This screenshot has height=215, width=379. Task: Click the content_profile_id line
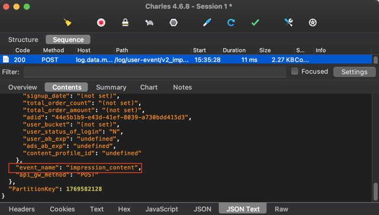(x=82, y=153)
